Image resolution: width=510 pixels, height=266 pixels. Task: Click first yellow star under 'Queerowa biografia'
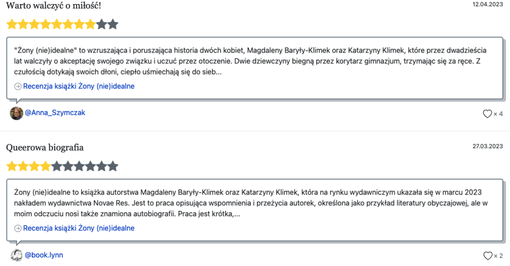(11, 167)
